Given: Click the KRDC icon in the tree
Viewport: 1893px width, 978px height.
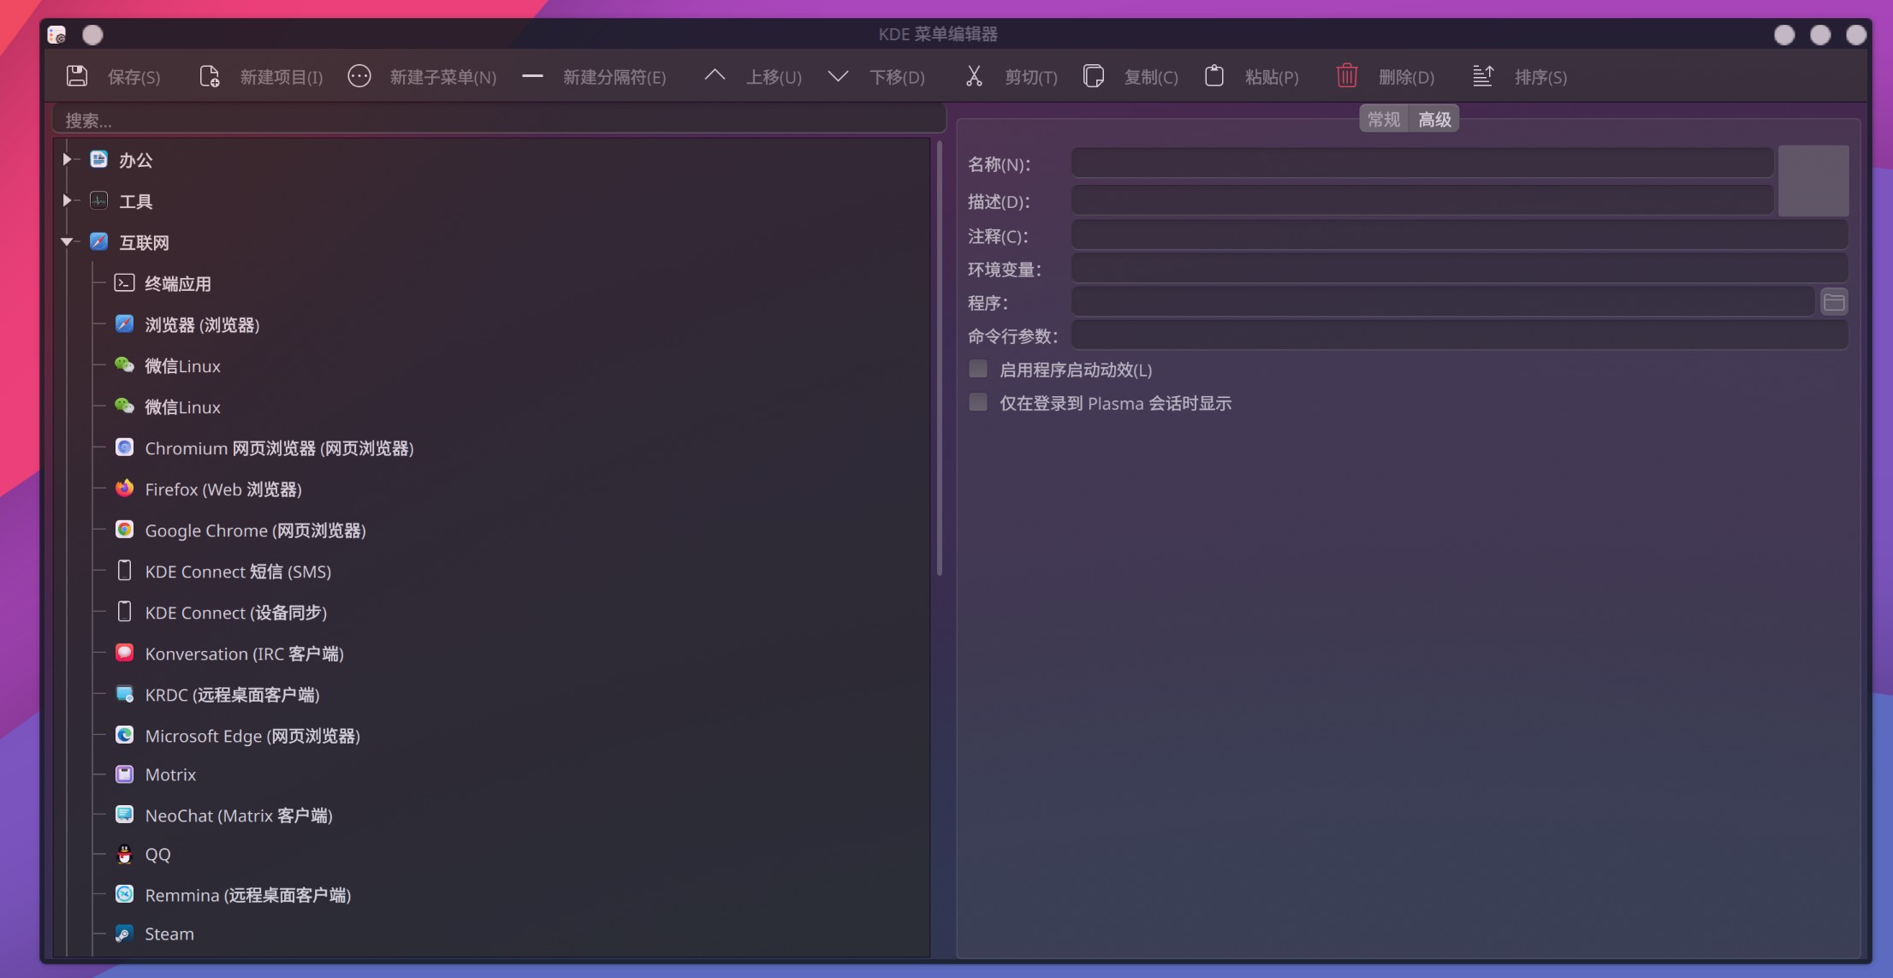Looking at the screenshot, I should tap(124, 694).
